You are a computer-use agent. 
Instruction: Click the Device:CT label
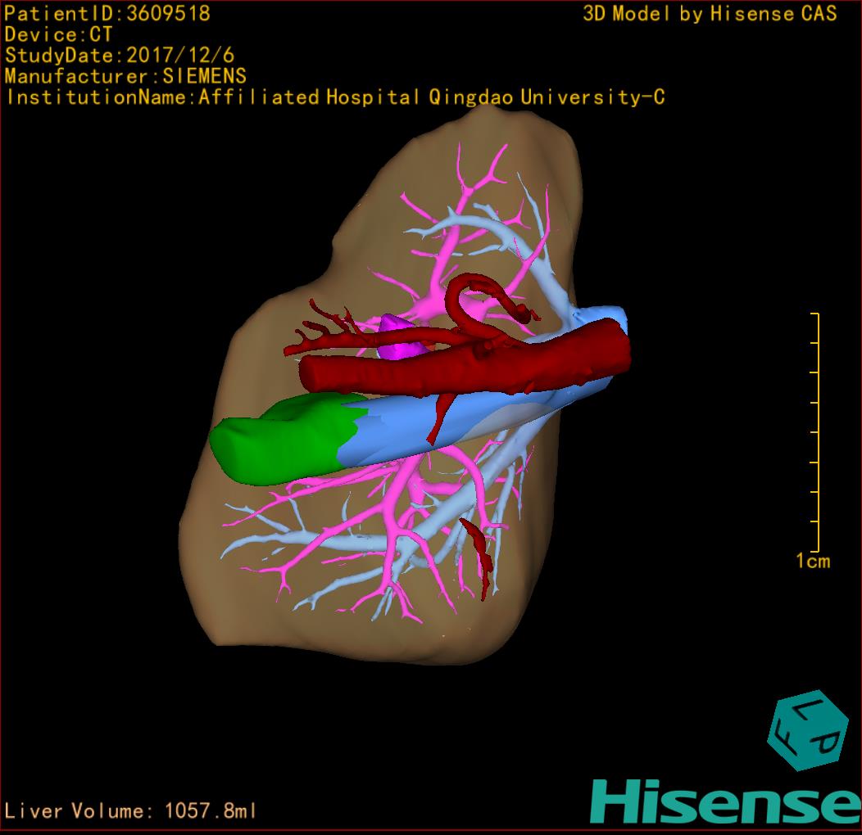click(59, 35)
